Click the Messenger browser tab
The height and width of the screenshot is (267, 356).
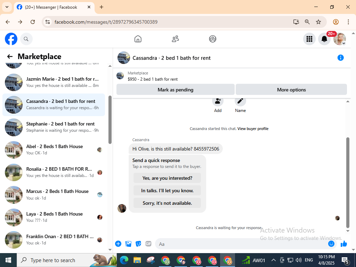tap(54, 7)
